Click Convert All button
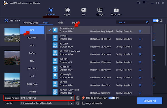This screenshot has width=167, height=108. pyautogui.click(x=149, y=101)
